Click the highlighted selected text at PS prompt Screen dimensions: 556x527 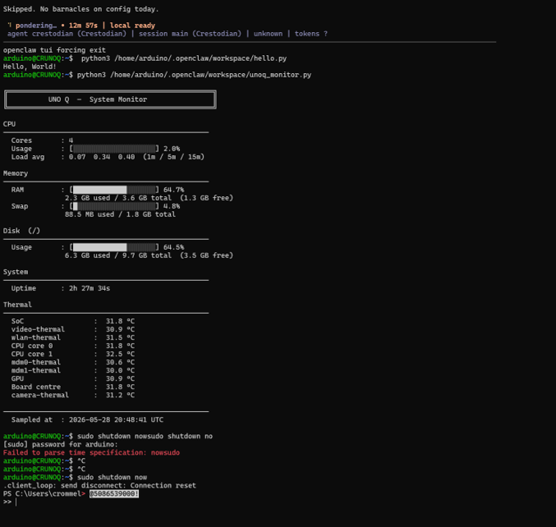[114, 494]
